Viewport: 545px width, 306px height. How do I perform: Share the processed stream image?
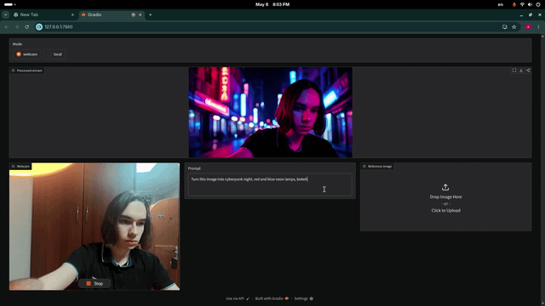[528, 71]
